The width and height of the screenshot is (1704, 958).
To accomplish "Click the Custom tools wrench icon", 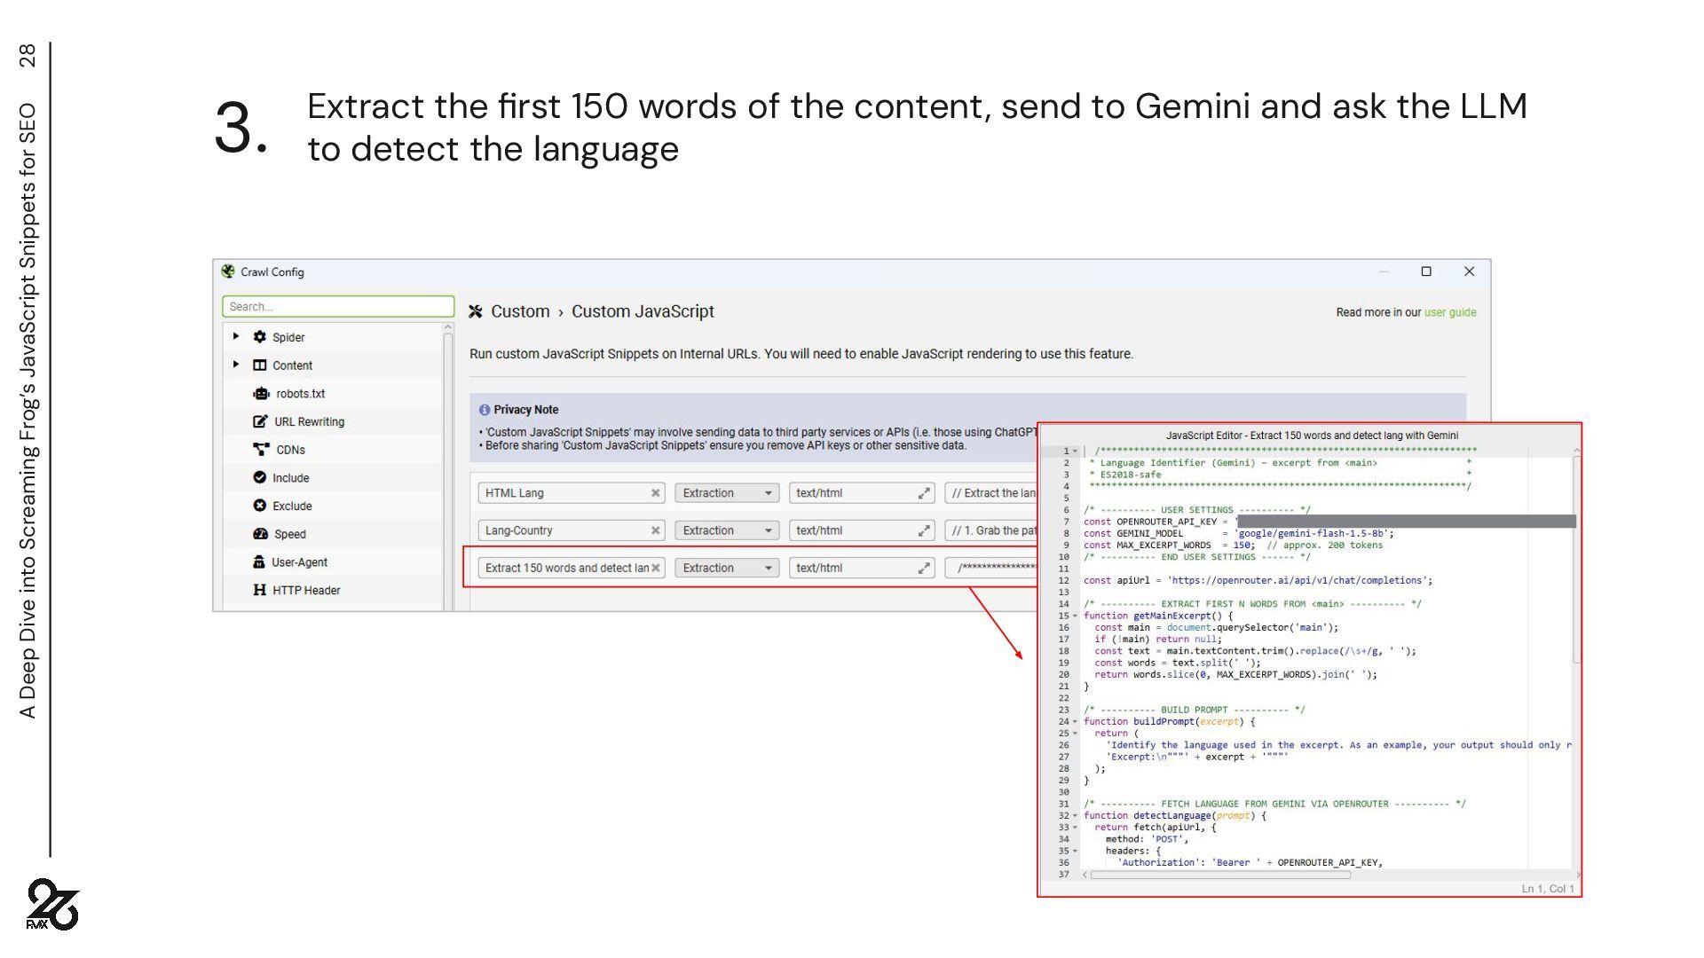I will point(476,311).
